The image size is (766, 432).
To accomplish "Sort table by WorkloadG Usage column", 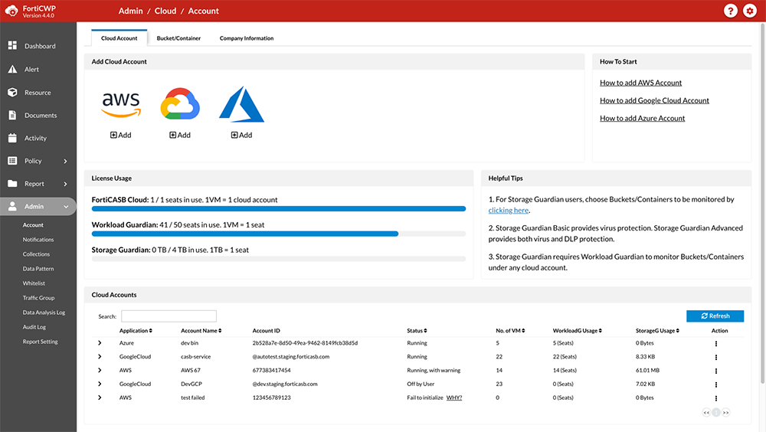I will 578,331.
